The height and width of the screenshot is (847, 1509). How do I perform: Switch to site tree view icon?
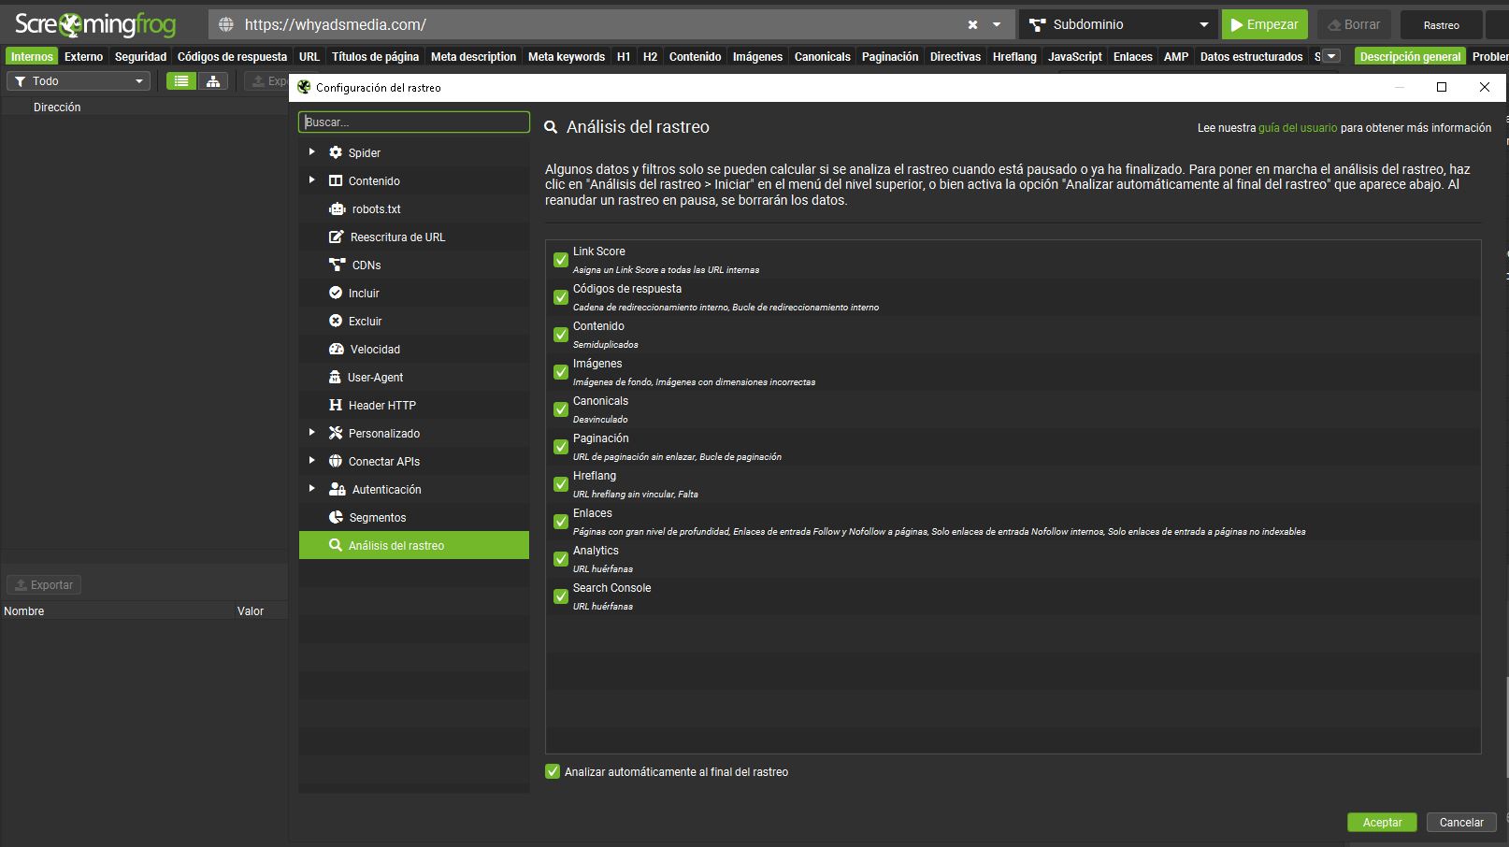point(213,81)
